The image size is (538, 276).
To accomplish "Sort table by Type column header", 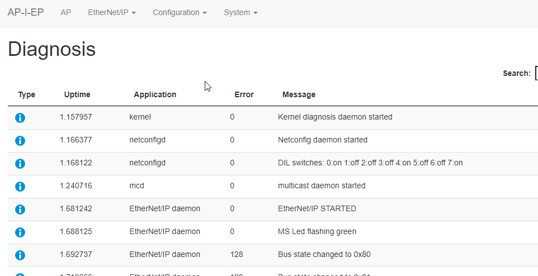I will 26,94.
